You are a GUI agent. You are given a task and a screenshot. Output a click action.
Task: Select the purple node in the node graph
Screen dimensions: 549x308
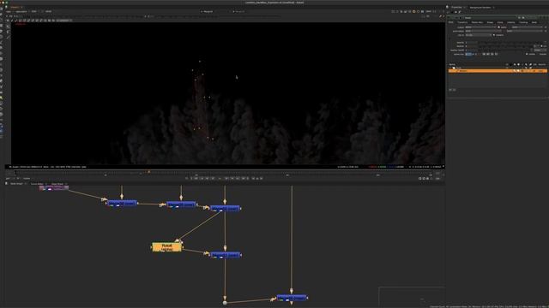(x=54, y=188)
